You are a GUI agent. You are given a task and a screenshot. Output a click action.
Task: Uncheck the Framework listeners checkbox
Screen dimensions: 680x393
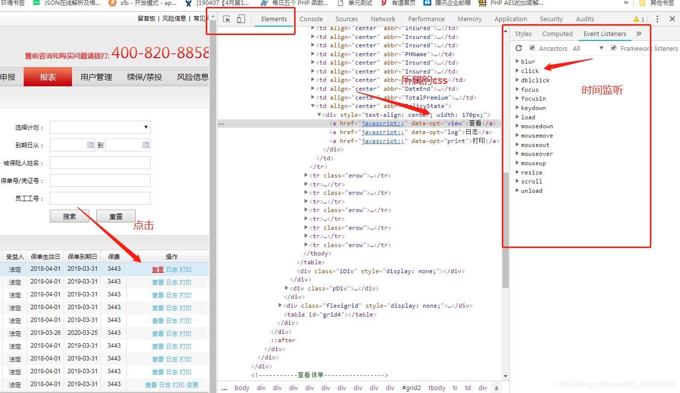614,48
